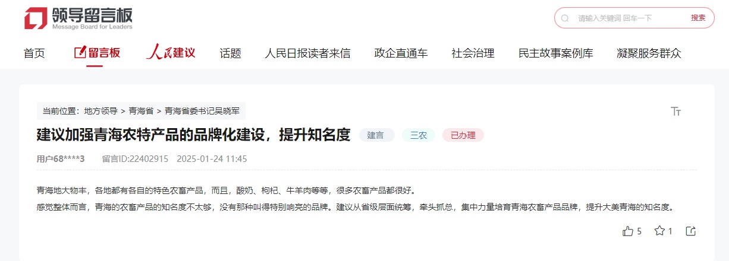
Task: Click the 留言板 edit pencil icon
Action: tap(80, 52)
